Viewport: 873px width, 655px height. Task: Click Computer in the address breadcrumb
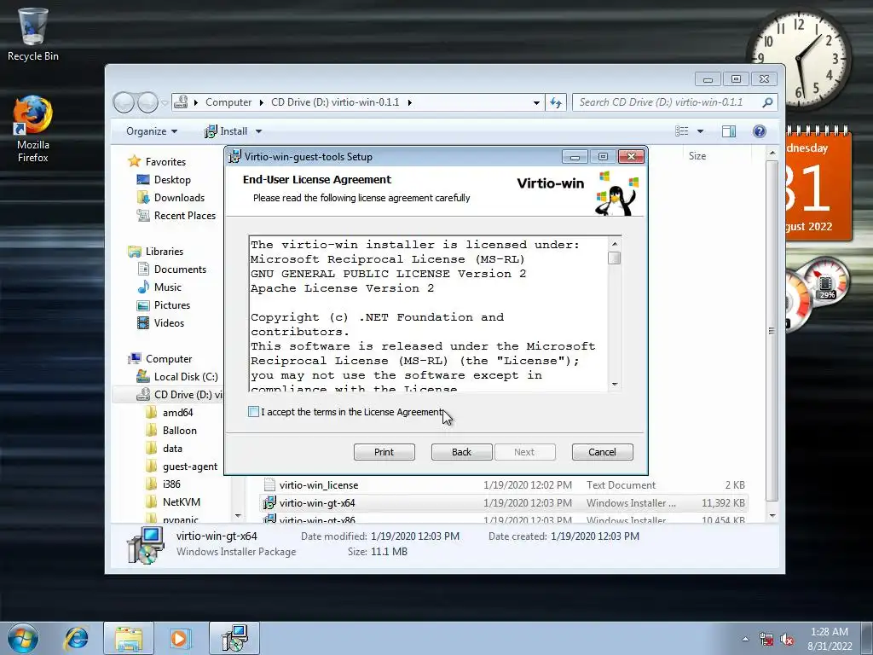pyautogui.click(x=228, y=102)
